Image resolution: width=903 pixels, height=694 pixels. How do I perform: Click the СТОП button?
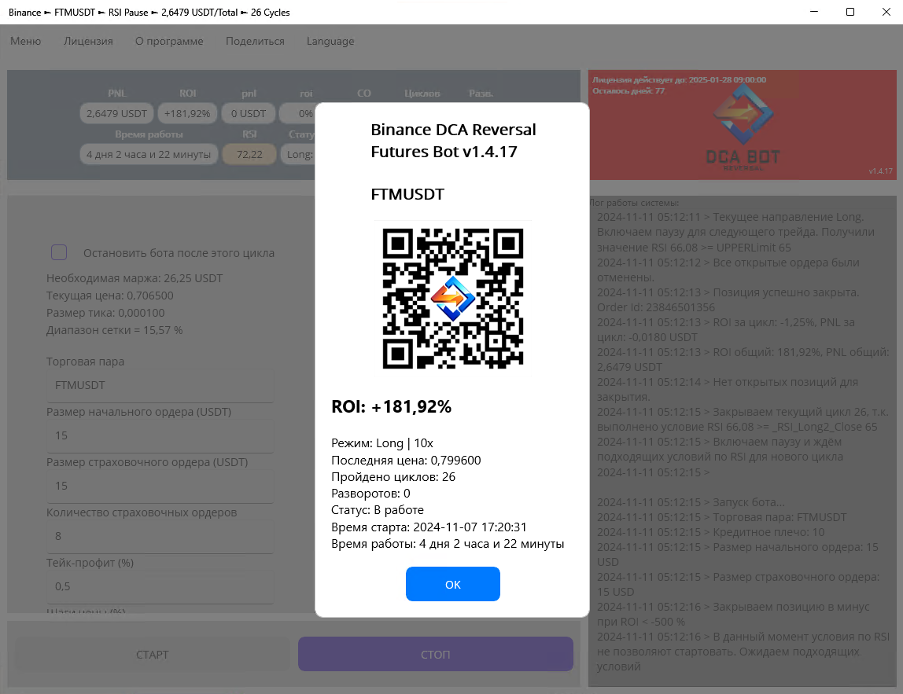(436, 654)
